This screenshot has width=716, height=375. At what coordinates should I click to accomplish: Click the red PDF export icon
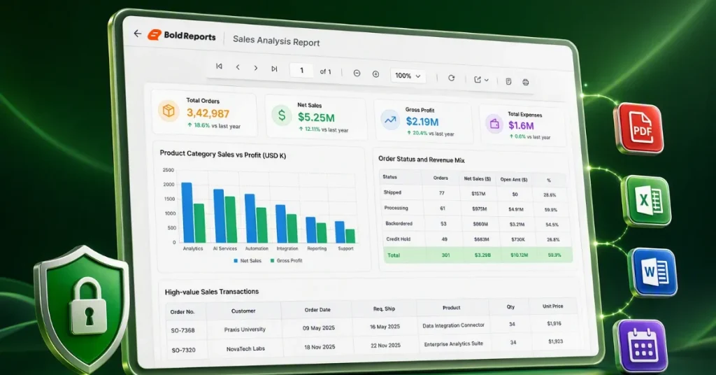pos(640,128)
